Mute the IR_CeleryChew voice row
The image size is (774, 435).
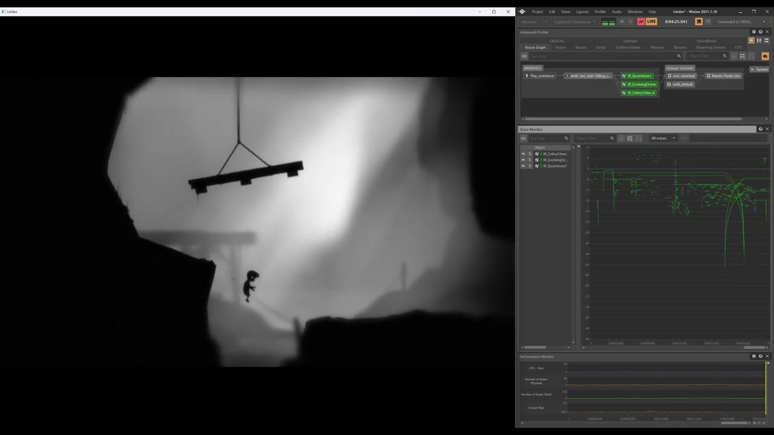[523, 154]
